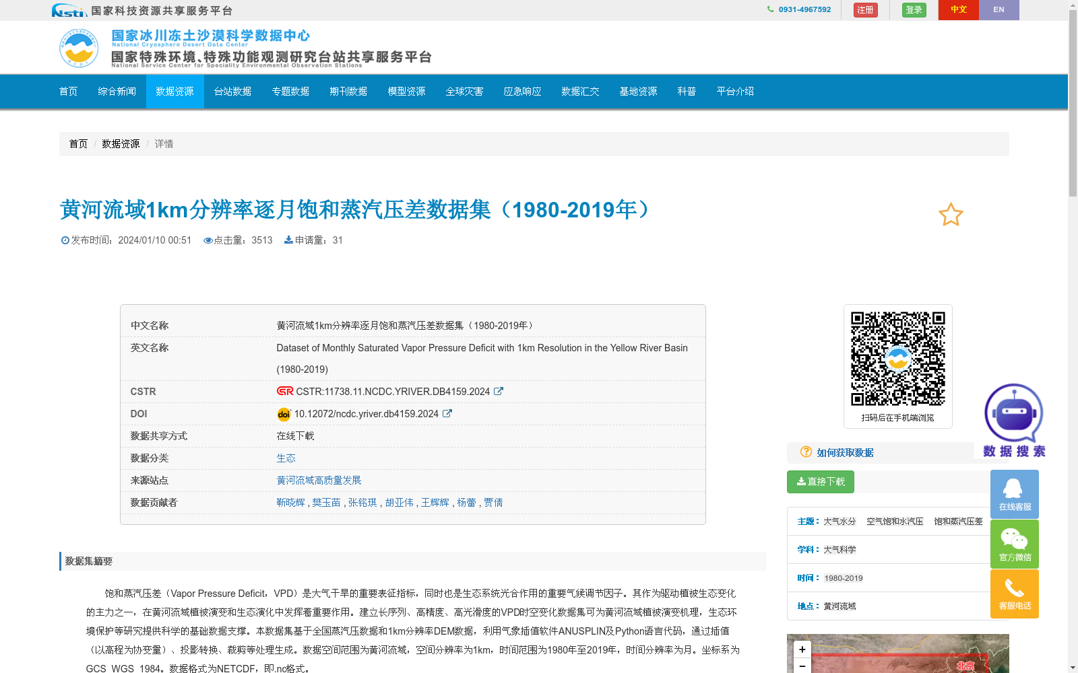The image size is (1078, 673).
Task: Open contributor 靳晓辉
Action: tap(290, 503)
